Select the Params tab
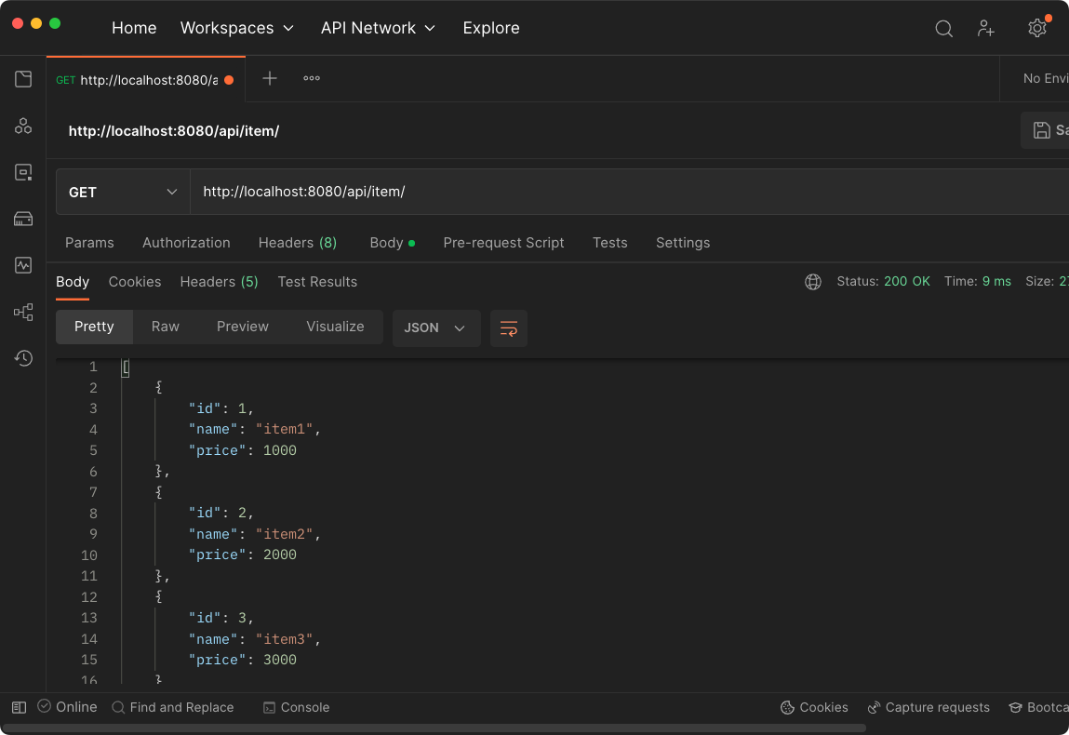This screenshot has width=1069, height=735. (x=89, y=243)
